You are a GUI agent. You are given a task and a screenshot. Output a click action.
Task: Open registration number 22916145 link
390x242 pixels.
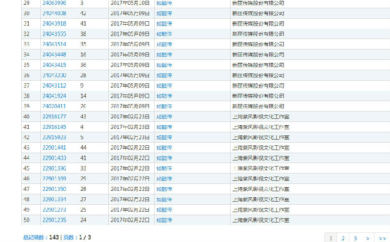tap(54, 127)
